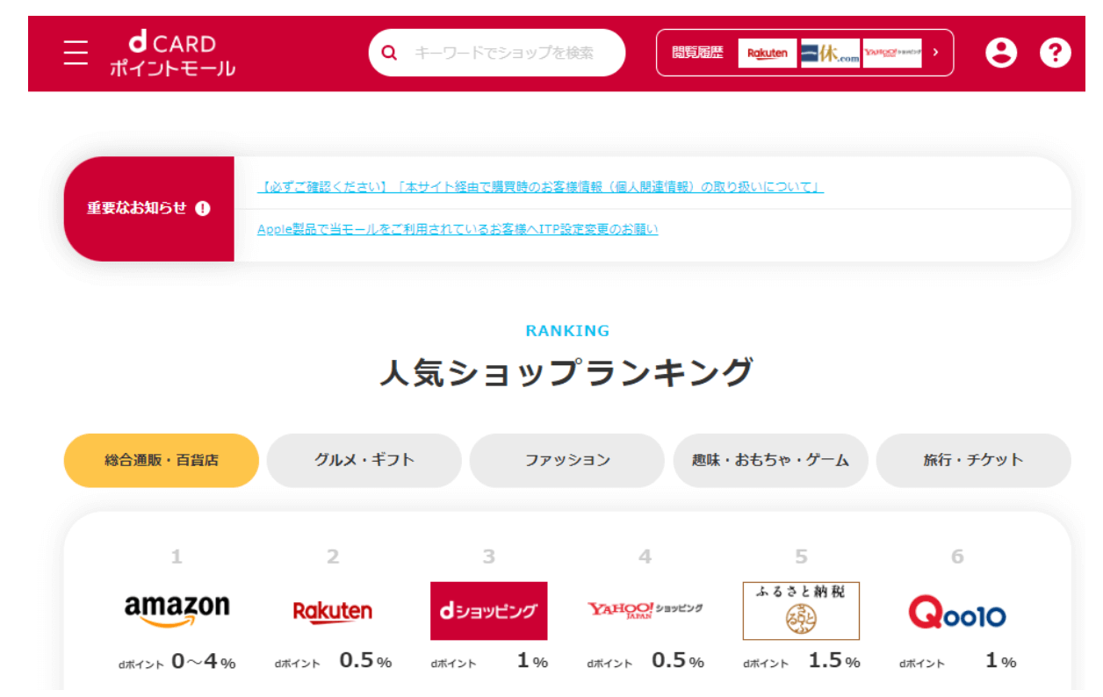The image size is (1103, 697).
Task: Select the 総合通販・百貨店 tab
Action: 162,460
